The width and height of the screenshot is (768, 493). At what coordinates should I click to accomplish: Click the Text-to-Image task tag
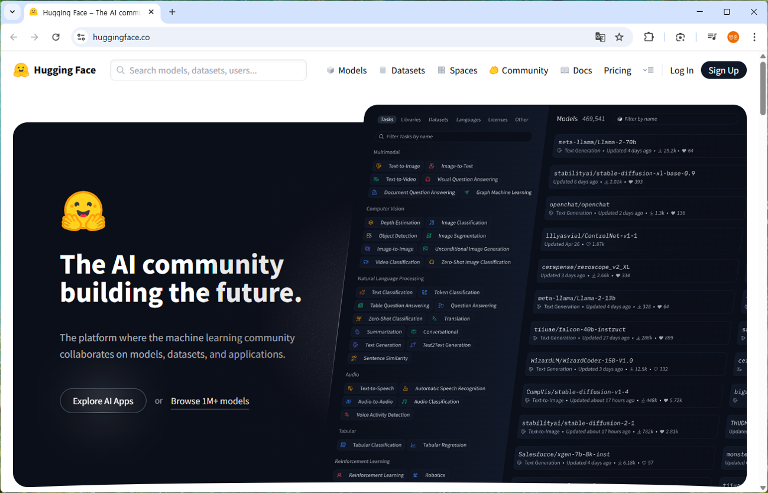pyautogui.click(x=398, y=166)
